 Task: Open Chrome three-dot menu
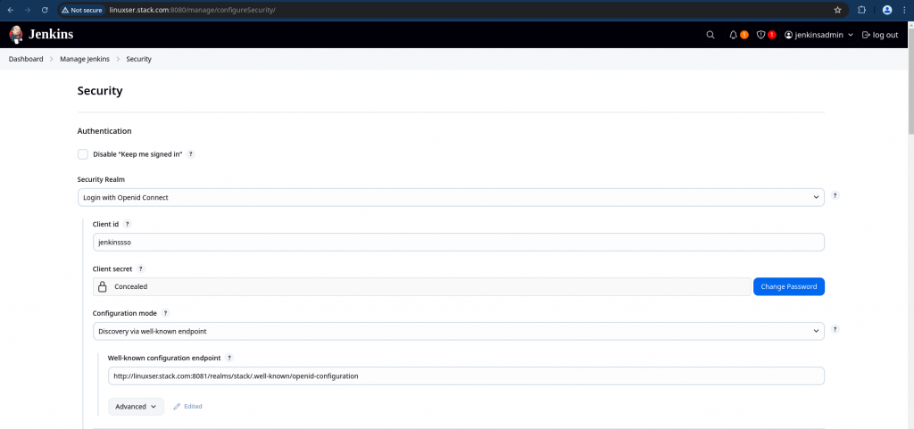[904, 10]
